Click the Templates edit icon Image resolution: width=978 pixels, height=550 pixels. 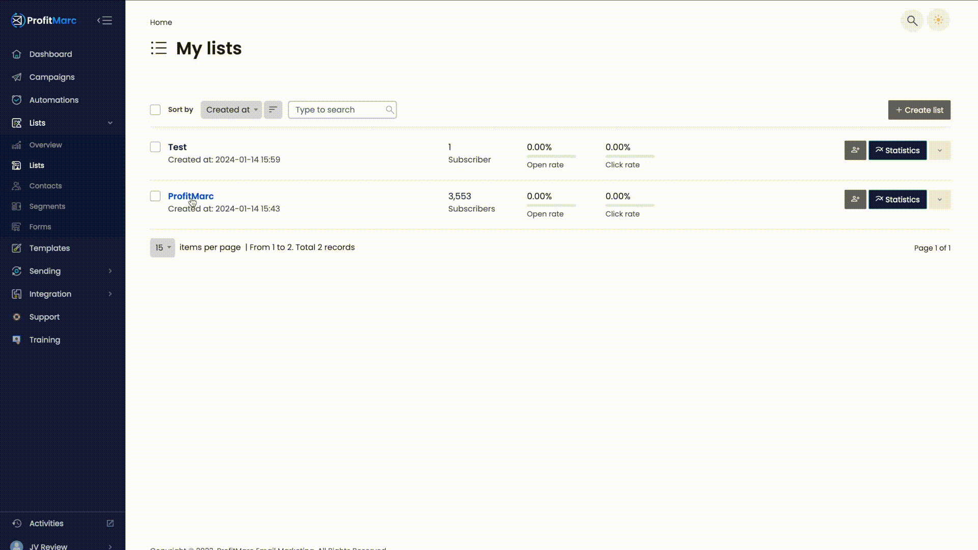(17, 248)
